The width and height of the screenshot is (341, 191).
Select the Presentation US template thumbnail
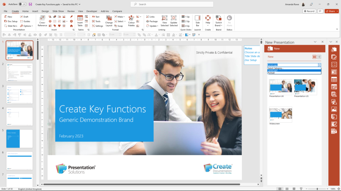305,86
